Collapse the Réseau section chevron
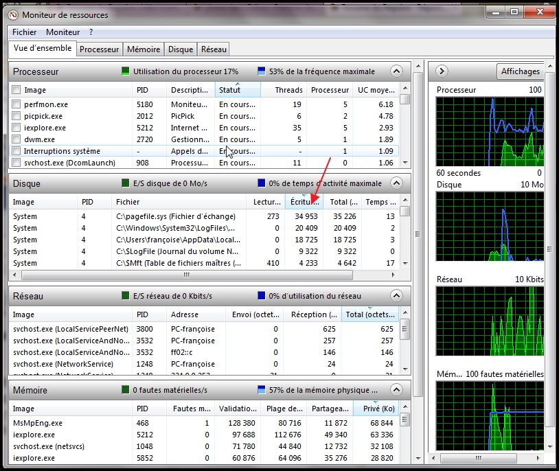 tap(396, 296)
